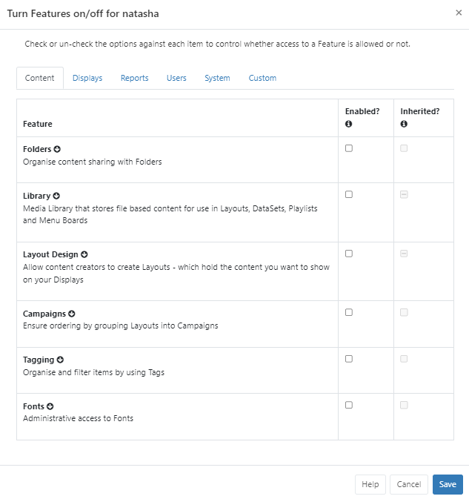
Task: Expand the Folders feature arrow icon
Action: pyautogui.click(x=57, y=149)
